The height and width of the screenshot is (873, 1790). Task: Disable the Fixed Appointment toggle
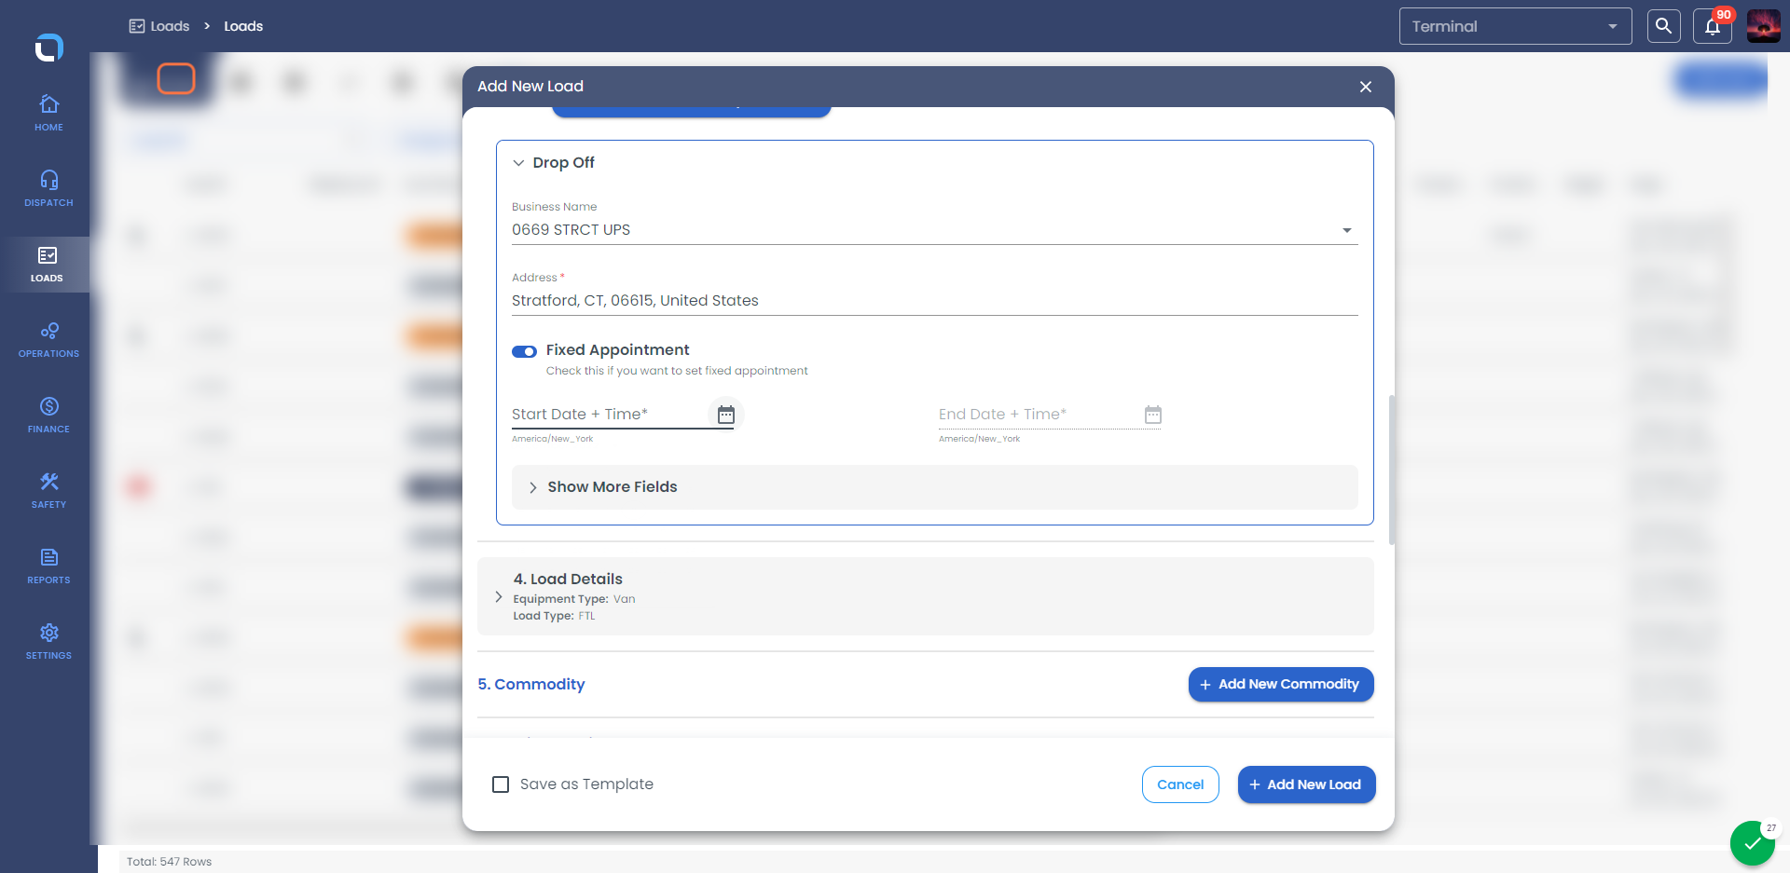524,351
